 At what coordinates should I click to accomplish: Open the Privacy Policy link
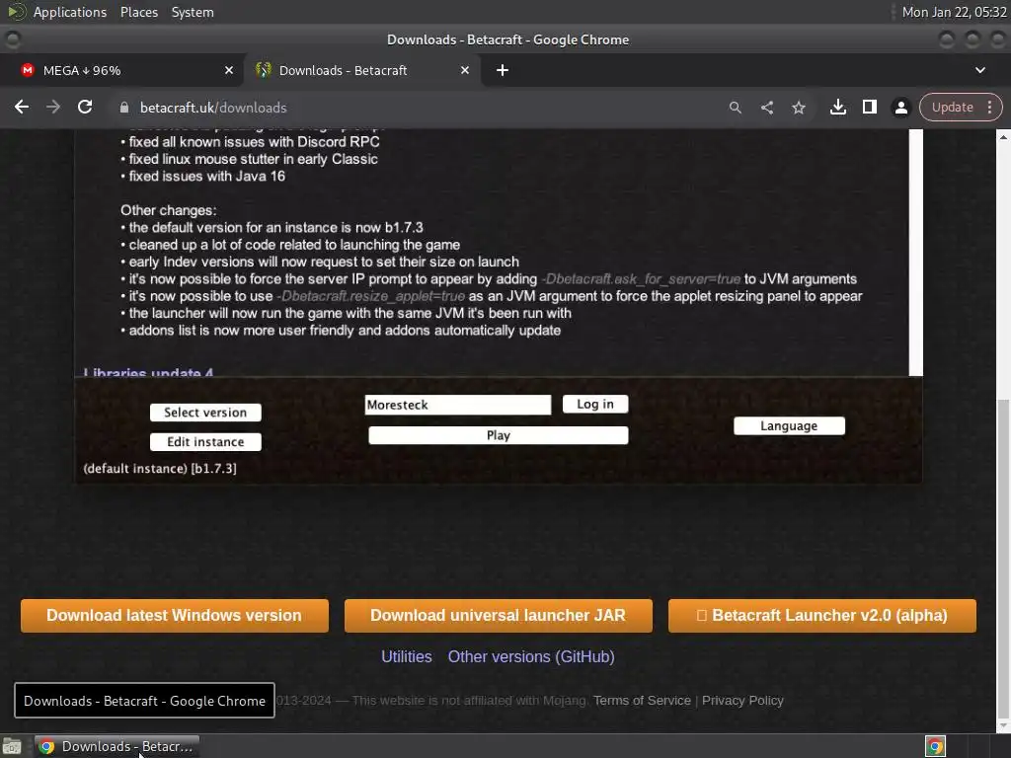(742, 701)
